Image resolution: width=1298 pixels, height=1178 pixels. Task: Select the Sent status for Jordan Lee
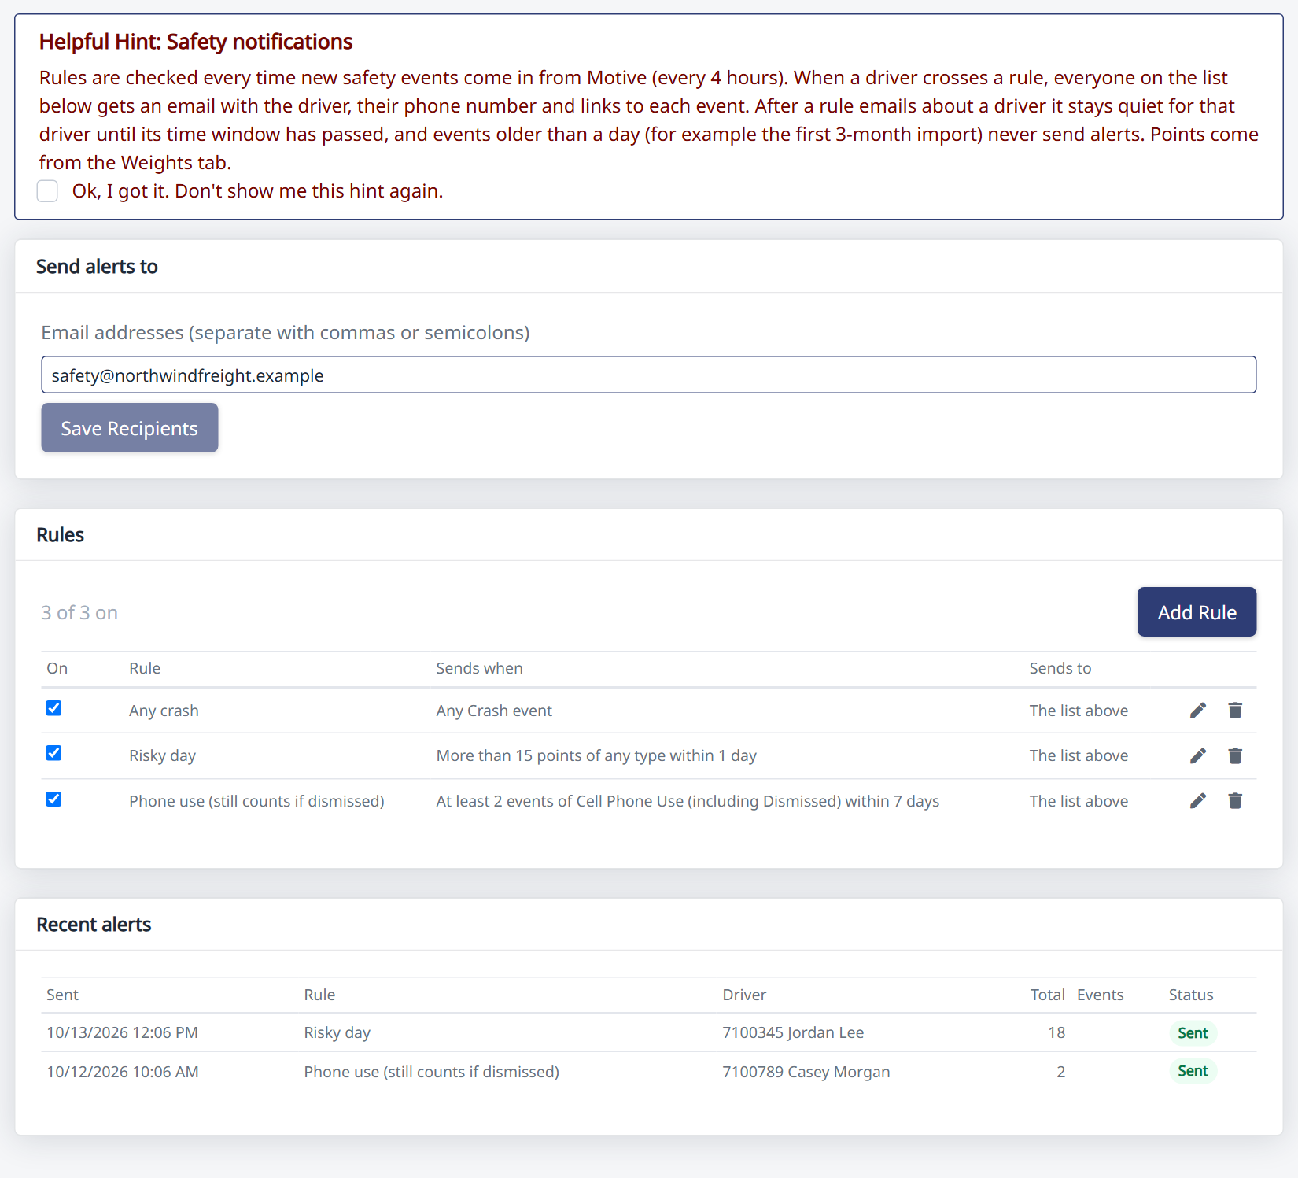click(x=1193, y=1033)
